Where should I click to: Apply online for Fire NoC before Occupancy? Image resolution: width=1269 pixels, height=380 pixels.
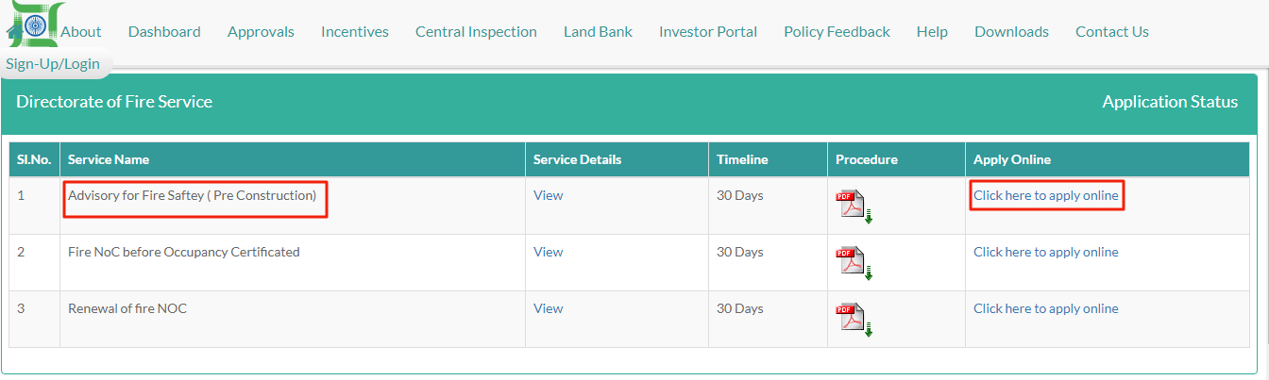[1045, 252]
